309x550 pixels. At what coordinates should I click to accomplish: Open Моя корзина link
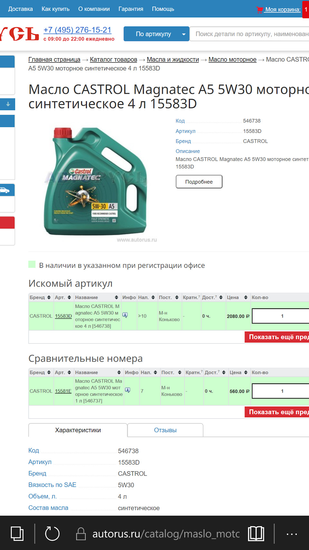(283, 9)
